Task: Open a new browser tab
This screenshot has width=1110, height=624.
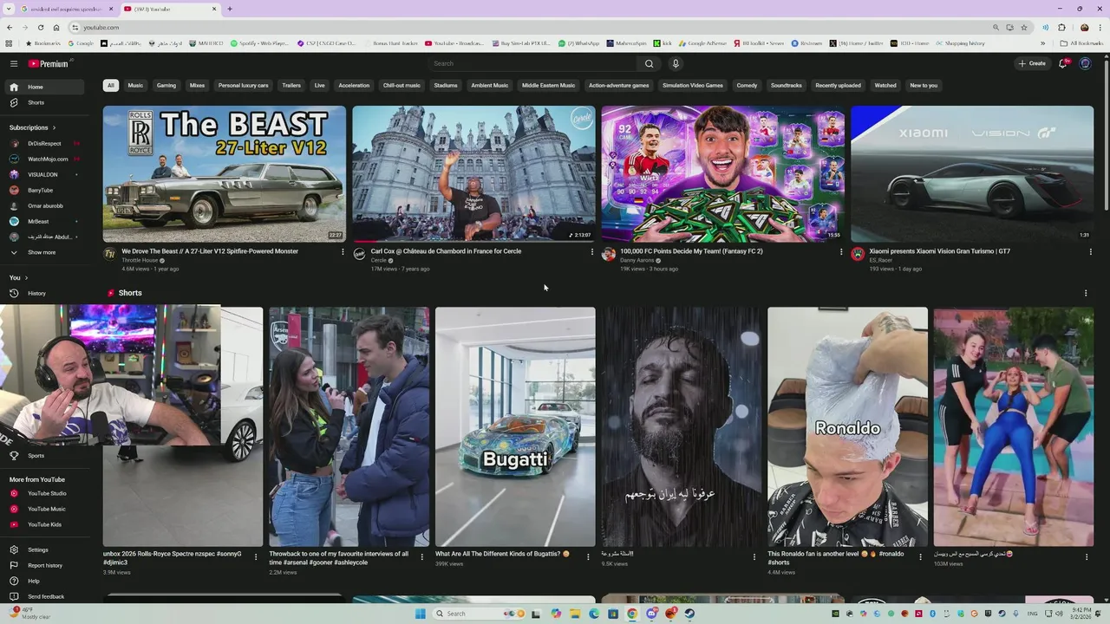Action: pos(230,9)
